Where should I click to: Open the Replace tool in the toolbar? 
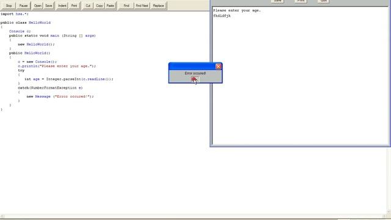click(158, 5)
